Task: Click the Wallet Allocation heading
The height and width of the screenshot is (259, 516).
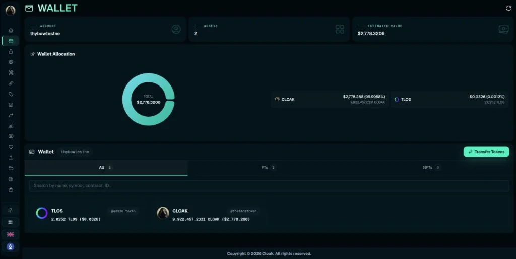Action: coord(56,54)
